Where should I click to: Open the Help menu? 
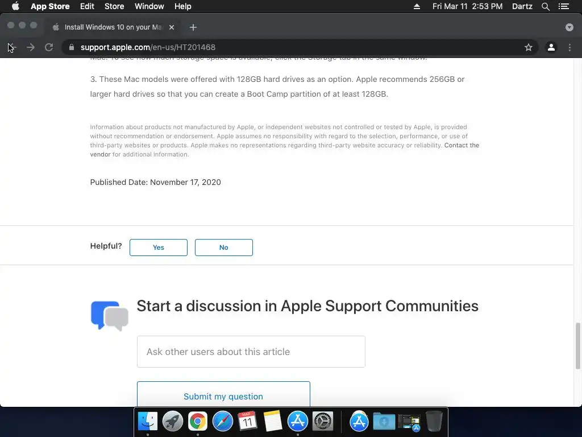click(x=183, y=6)
